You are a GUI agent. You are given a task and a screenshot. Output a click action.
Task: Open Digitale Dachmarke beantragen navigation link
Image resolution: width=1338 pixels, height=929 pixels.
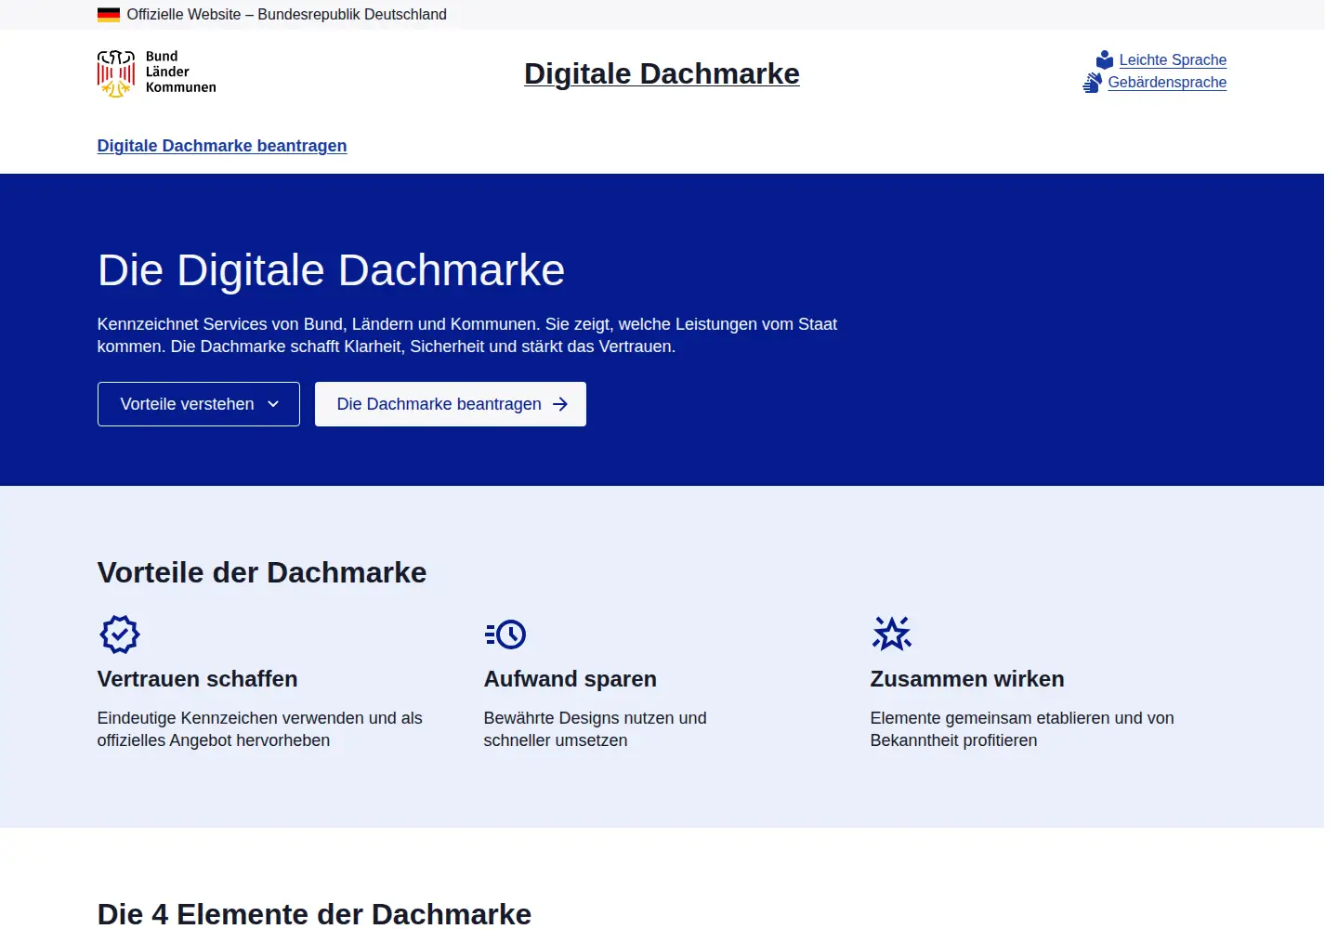(x=222, y=146)
